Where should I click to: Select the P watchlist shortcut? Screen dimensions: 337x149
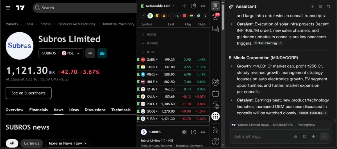pos(143,16)
